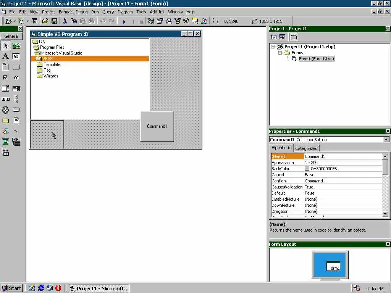The height and width of the screenshot is (293, 391).
Task: Select Form1 (Form1.frm) in project tree
Action: tap(317, 59)
